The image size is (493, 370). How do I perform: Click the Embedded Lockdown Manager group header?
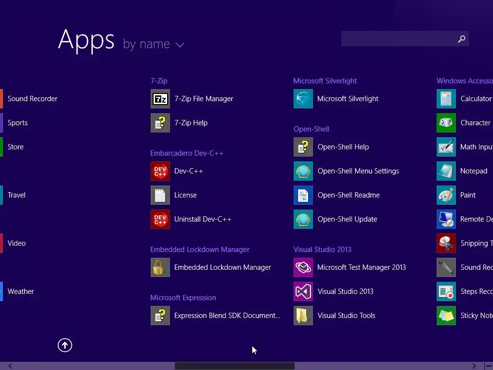200,250
